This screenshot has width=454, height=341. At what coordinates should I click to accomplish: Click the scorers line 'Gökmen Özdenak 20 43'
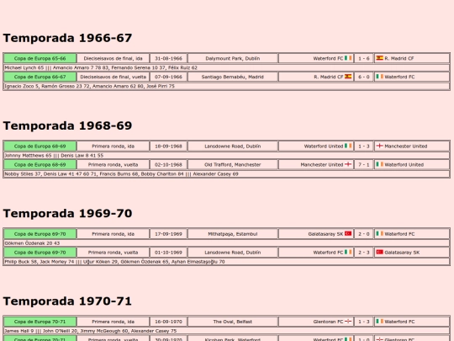tap(227, 243)
